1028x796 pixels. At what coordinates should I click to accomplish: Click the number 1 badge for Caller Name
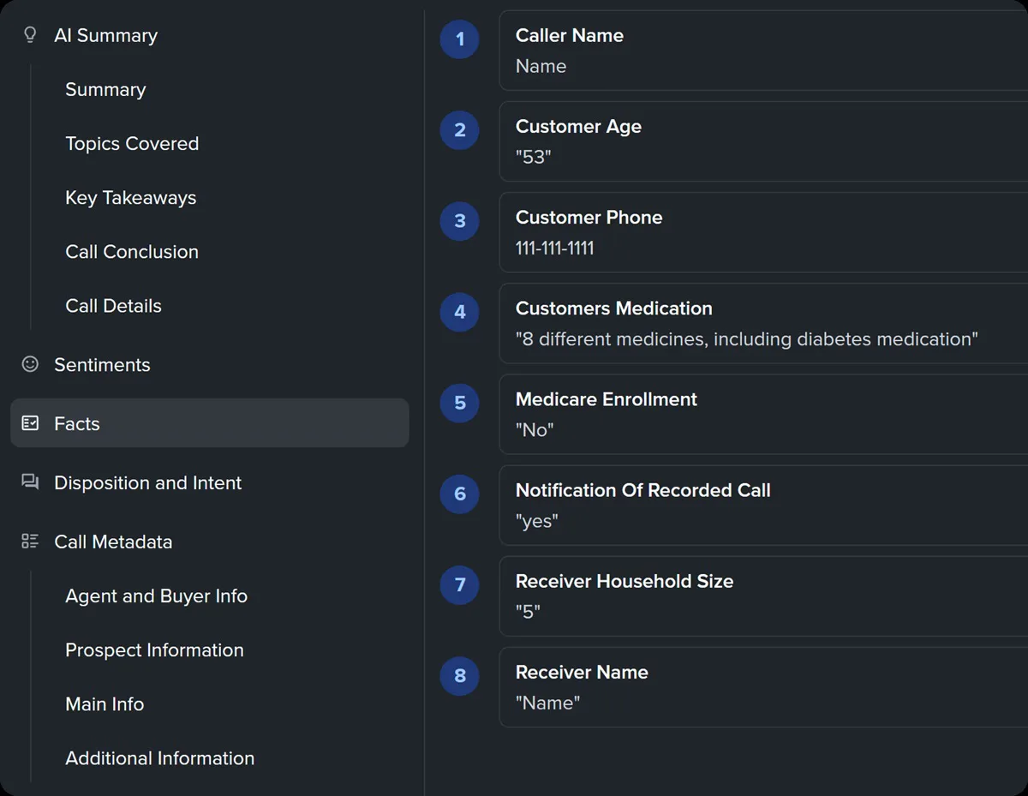click(460, 39)
